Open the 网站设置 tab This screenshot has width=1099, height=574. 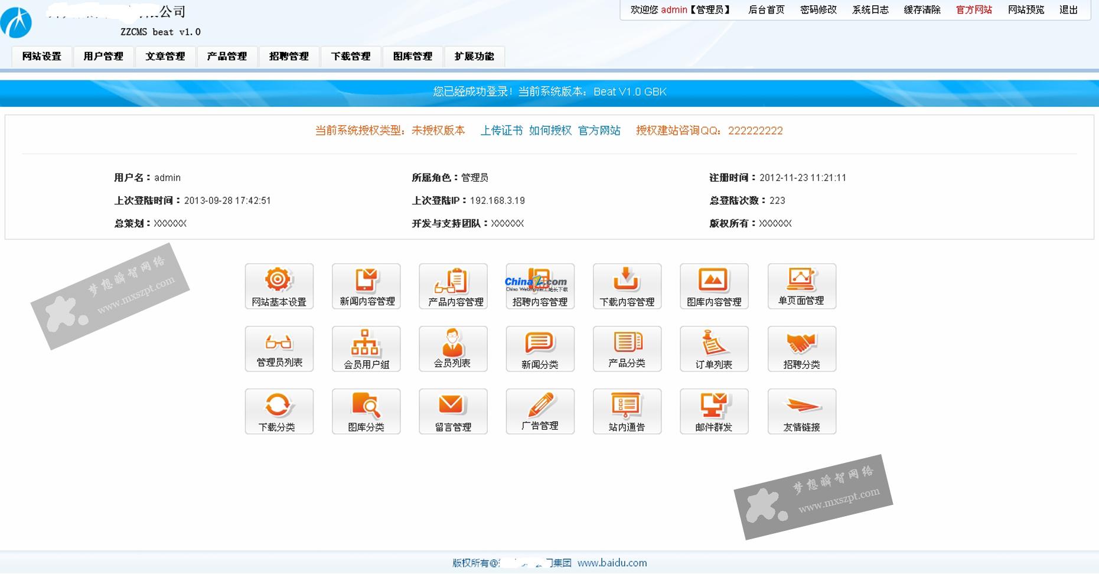tap(42, 57)
